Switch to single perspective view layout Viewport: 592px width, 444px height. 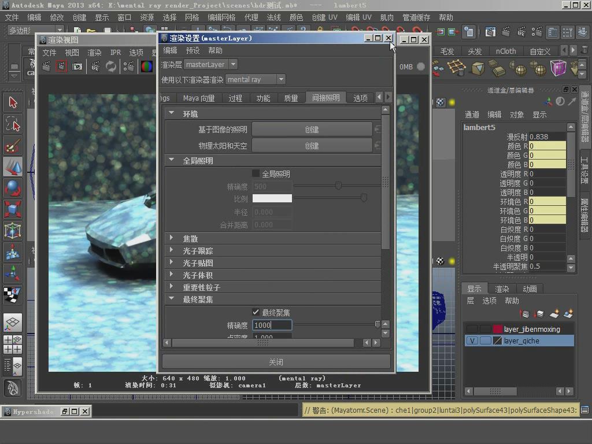click(x=13, y=323)
